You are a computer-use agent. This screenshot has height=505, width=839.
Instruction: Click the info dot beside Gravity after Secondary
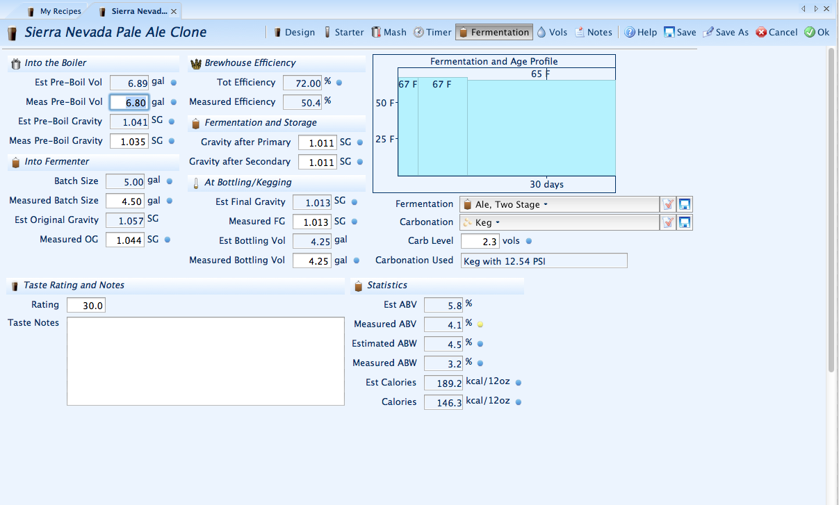pyautogui.click(x=360, y=162)
